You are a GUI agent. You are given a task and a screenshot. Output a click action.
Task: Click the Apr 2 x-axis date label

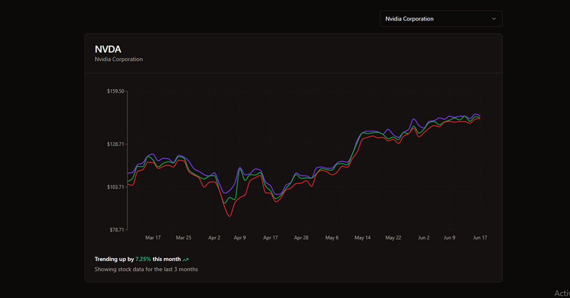(x=214, y=238)
